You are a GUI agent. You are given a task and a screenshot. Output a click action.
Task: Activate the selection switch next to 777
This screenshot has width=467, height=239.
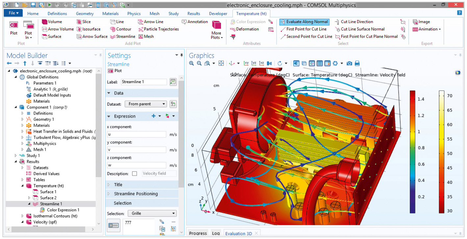pos(113,225)
